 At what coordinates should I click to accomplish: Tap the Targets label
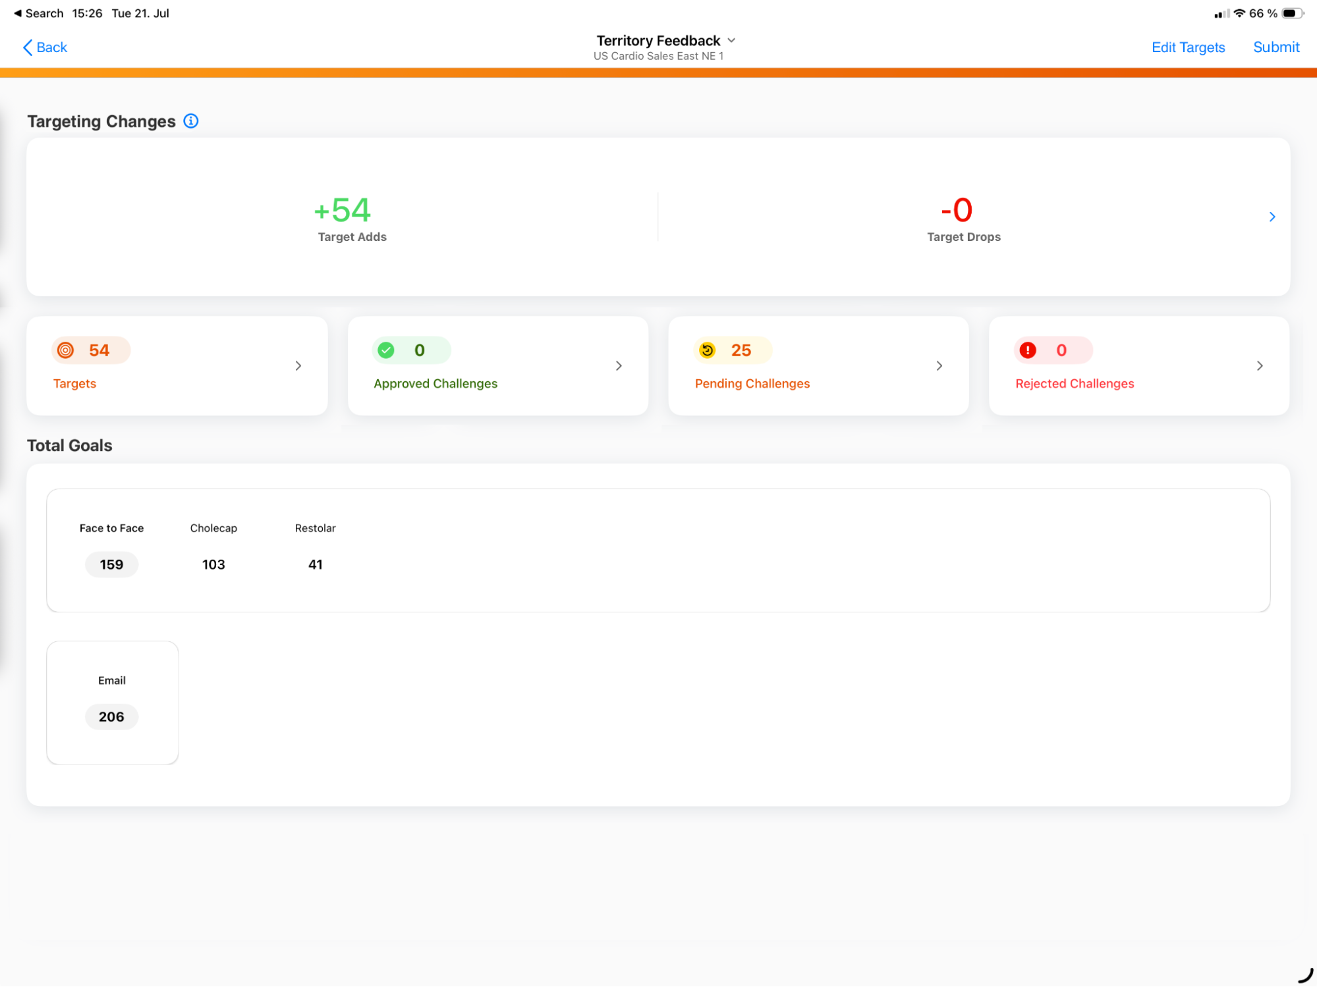point(74,384)
